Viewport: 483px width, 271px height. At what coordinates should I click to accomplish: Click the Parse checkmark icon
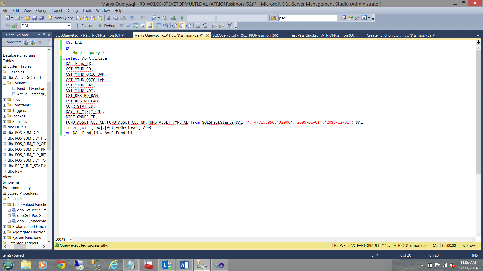click(129, 26)
